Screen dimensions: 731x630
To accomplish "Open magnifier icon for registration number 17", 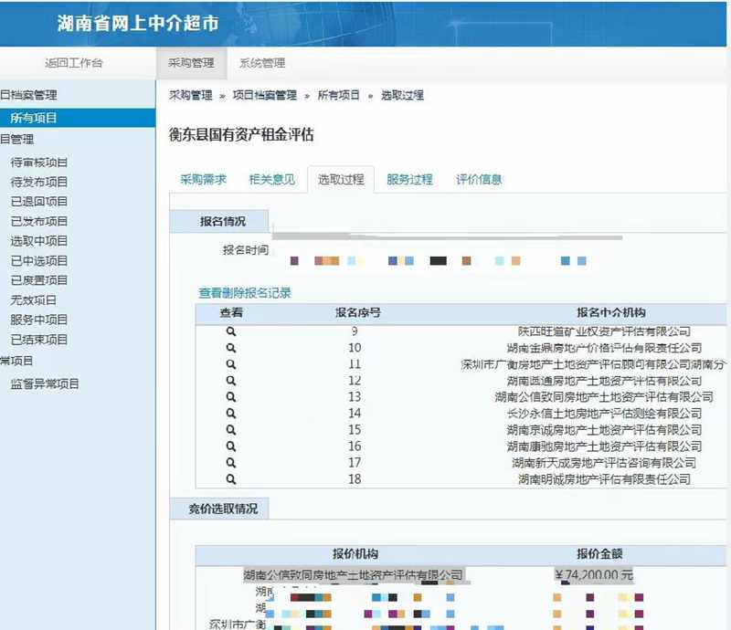I will point(231,463).
